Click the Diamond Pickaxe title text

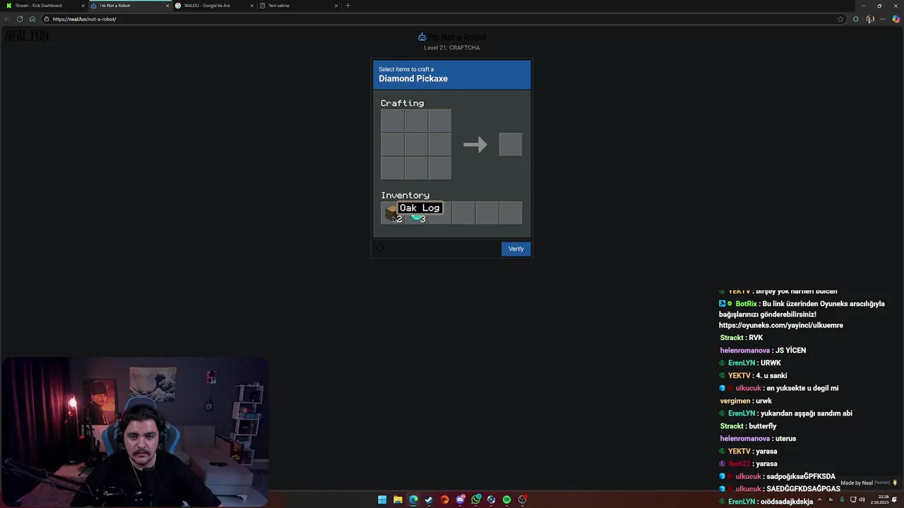pyautogui.click(x=413, y=78)
